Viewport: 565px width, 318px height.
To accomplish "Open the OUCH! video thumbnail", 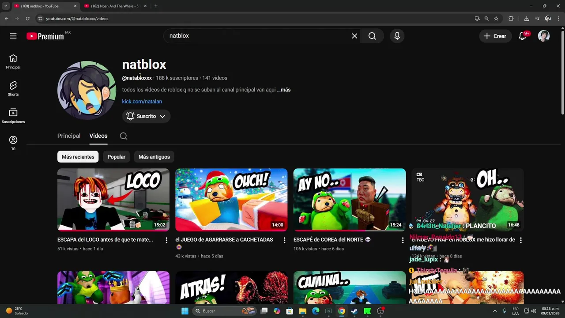I will [x=231, y=200].
